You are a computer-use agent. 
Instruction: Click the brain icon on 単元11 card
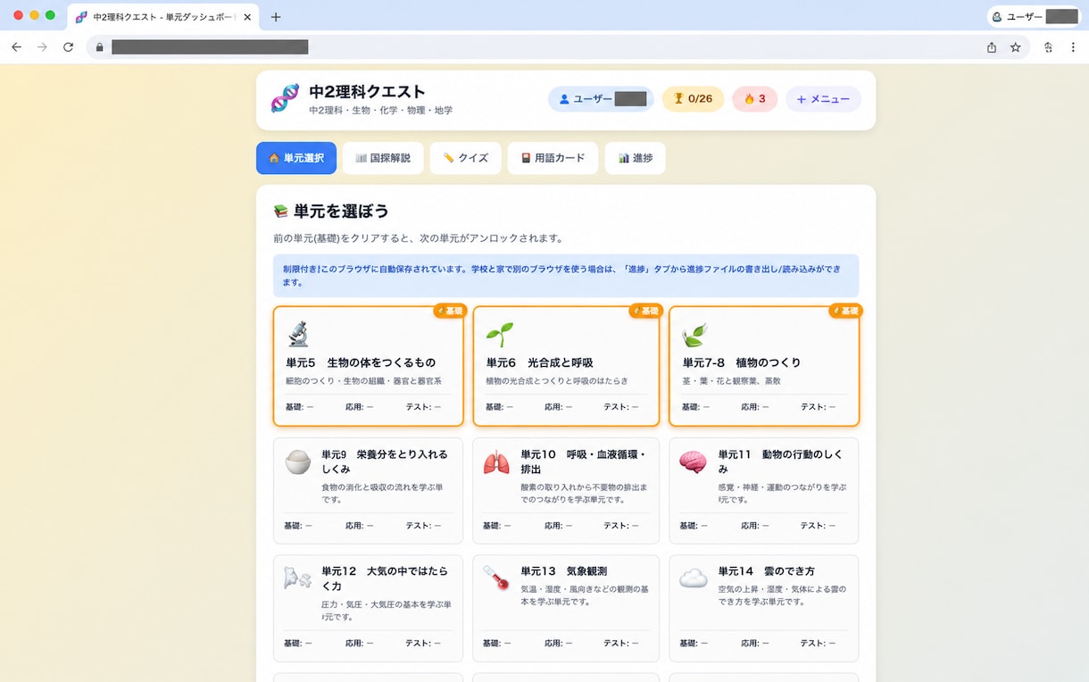(693, 462)
